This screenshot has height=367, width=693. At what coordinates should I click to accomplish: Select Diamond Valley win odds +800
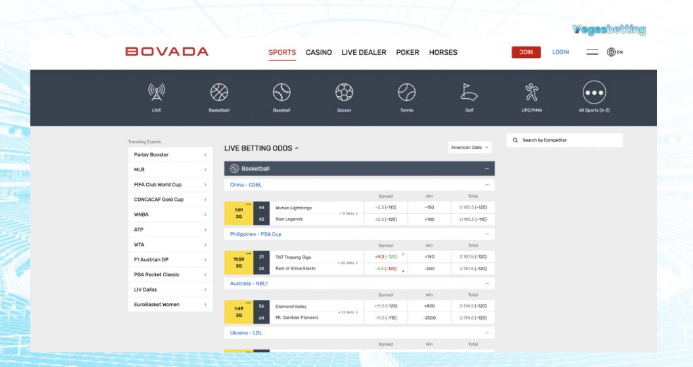tap(429, 306)
